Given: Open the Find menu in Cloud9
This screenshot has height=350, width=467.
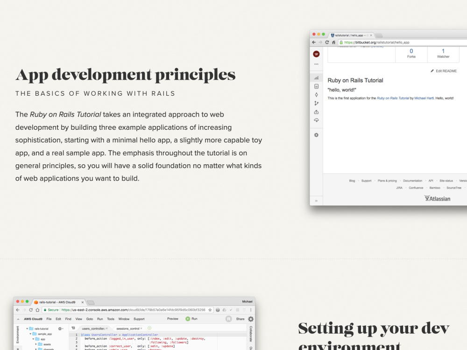Looking at the screenshot, I should point(68,319).
